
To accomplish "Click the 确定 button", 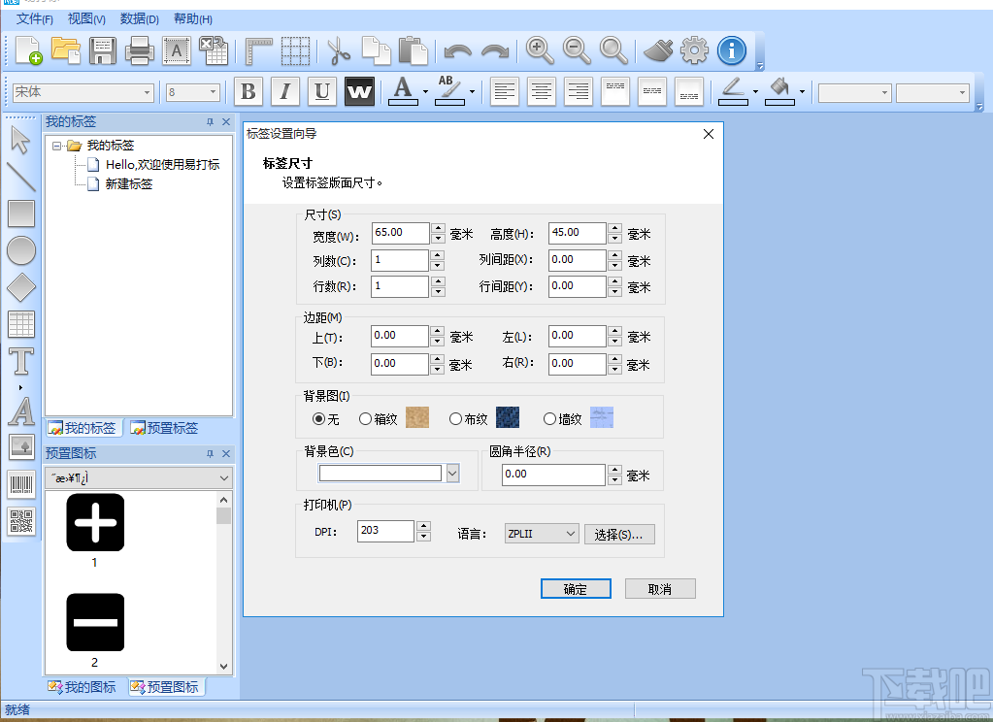I will point(576,589).
